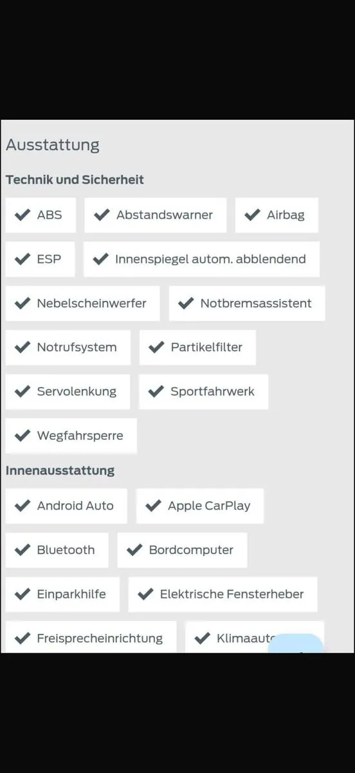
Task: Tap the Elektrische Fensterheber tag
Action: (223, 594)
